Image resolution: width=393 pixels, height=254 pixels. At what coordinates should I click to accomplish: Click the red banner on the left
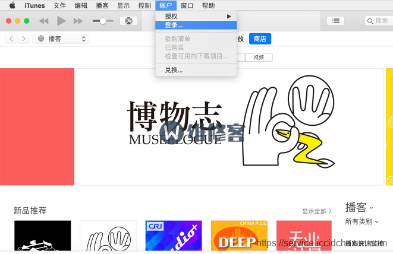[x=37, y=127]
